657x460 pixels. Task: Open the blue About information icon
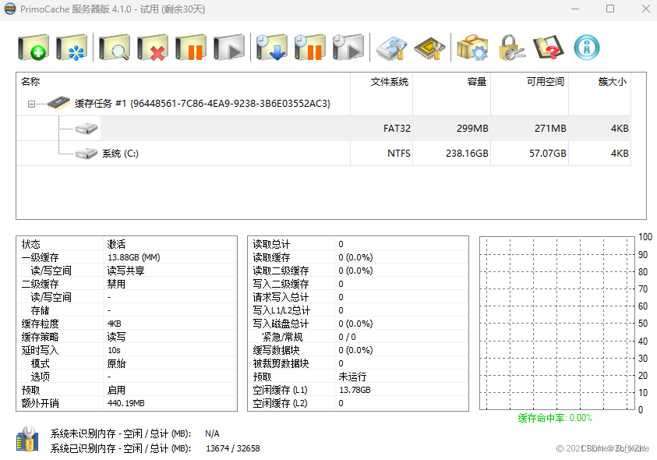point(587,48)
